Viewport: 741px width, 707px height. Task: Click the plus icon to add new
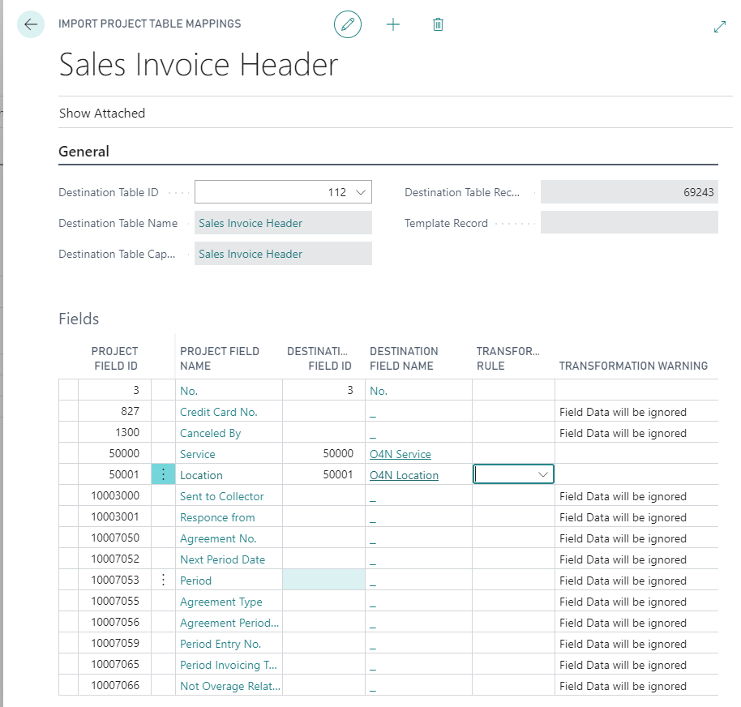[x=393, y=24]
